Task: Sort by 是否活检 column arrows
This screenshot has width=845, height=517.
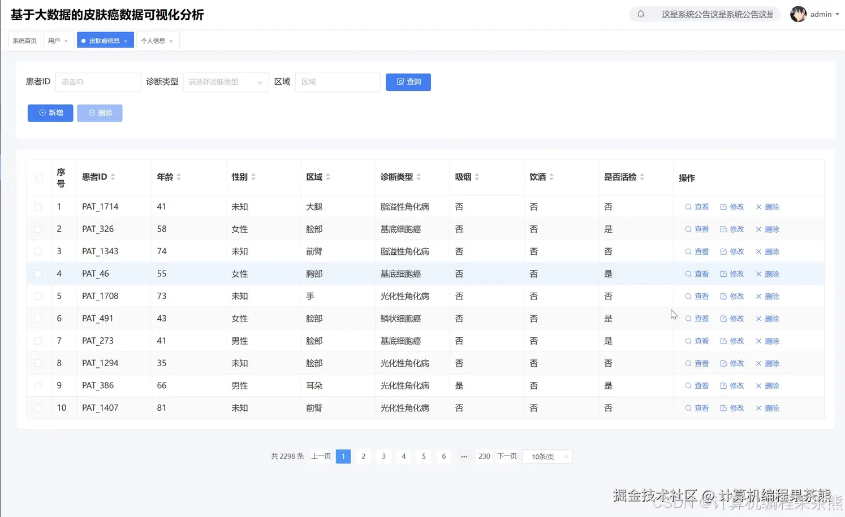Action: pyautogui.click(x=642, y=177)
